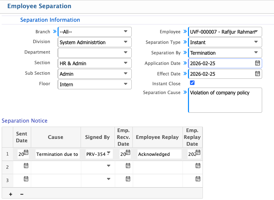The image size is (274, 200).
Task: Open Application Date calendar picker
Action: pos(257,63)
